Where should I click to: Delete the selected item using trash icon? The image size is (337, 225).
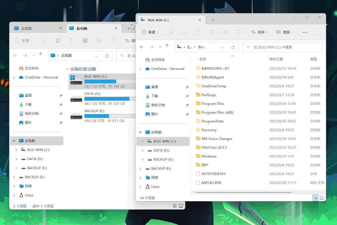tap(238, 32)
